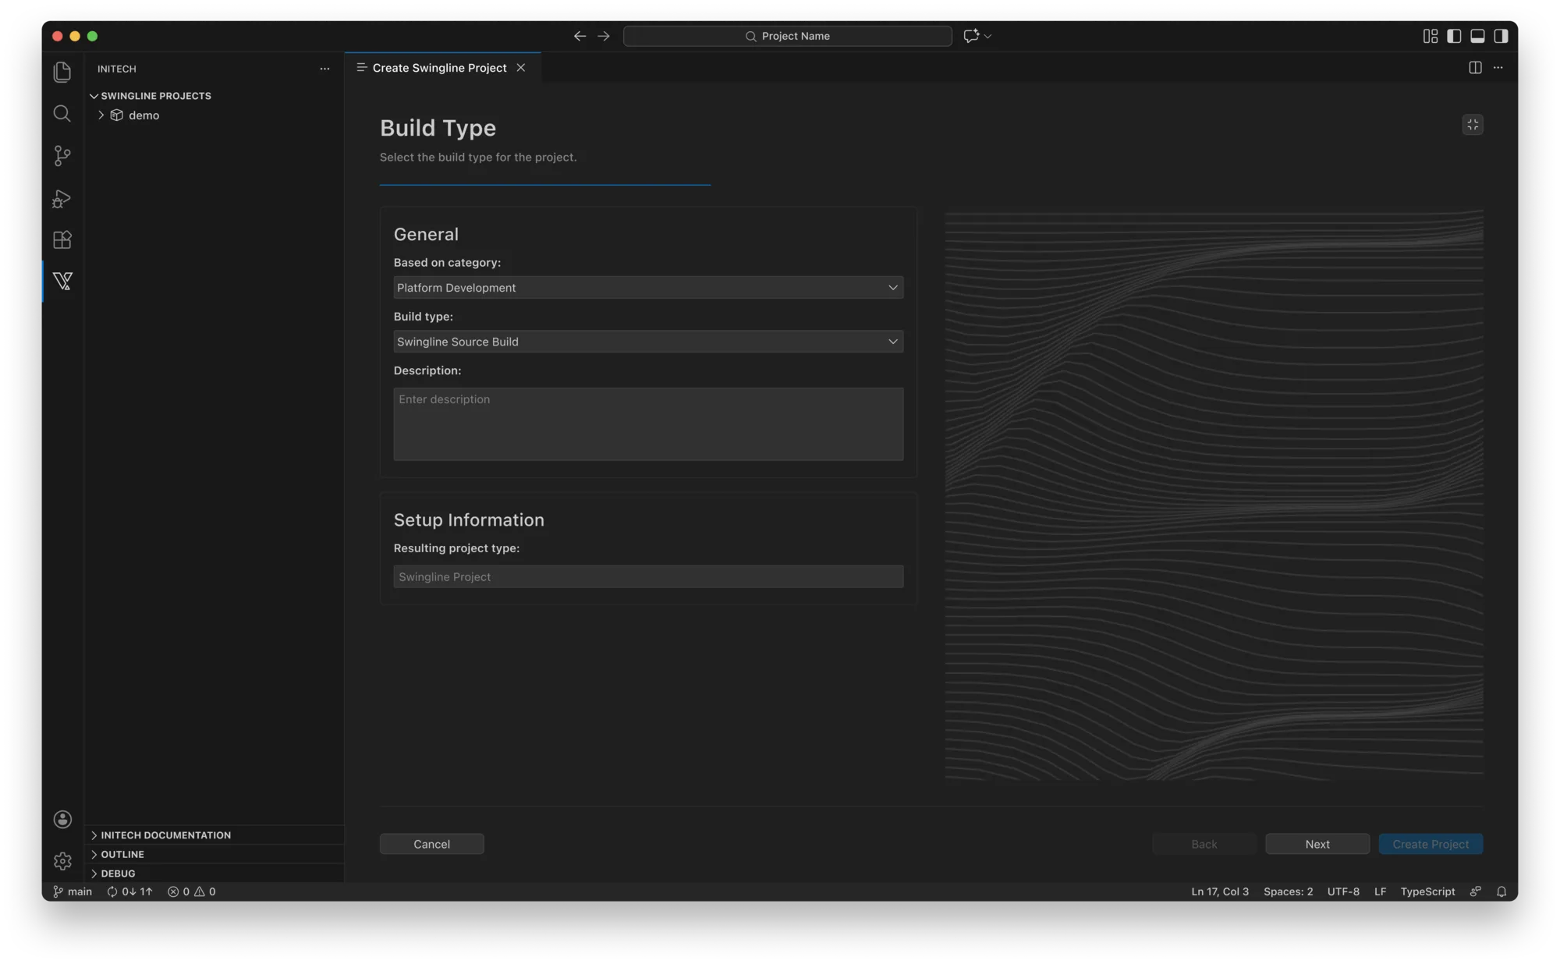Click the Project Name search field

[x=787, y=36]
